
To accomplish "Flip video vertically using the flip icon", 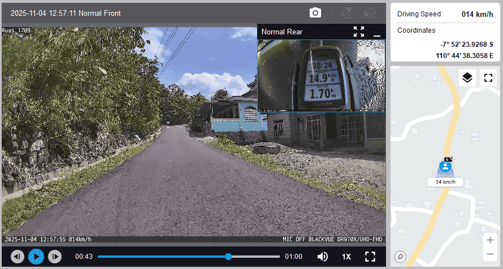I will click(347, 13).
